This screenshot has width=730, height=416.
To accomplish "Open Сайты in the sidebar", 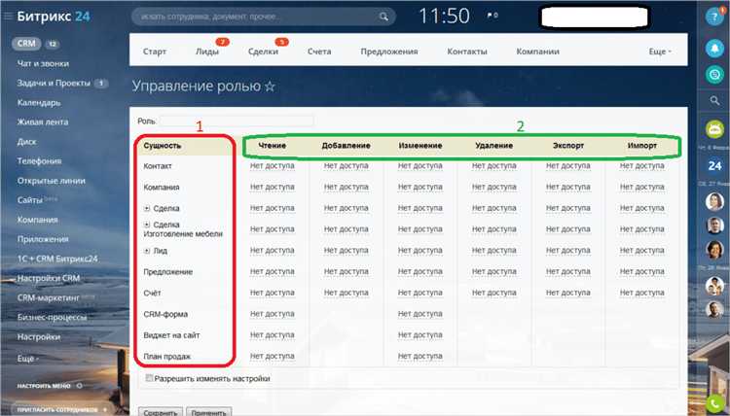I will pyautogui.click(x=30, y=200).
